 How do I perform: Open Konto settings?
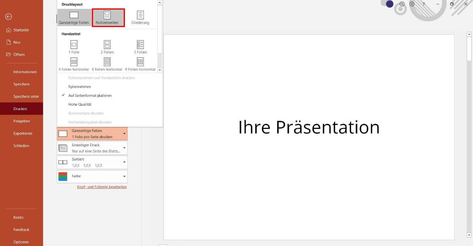click(x=19, y=217)
